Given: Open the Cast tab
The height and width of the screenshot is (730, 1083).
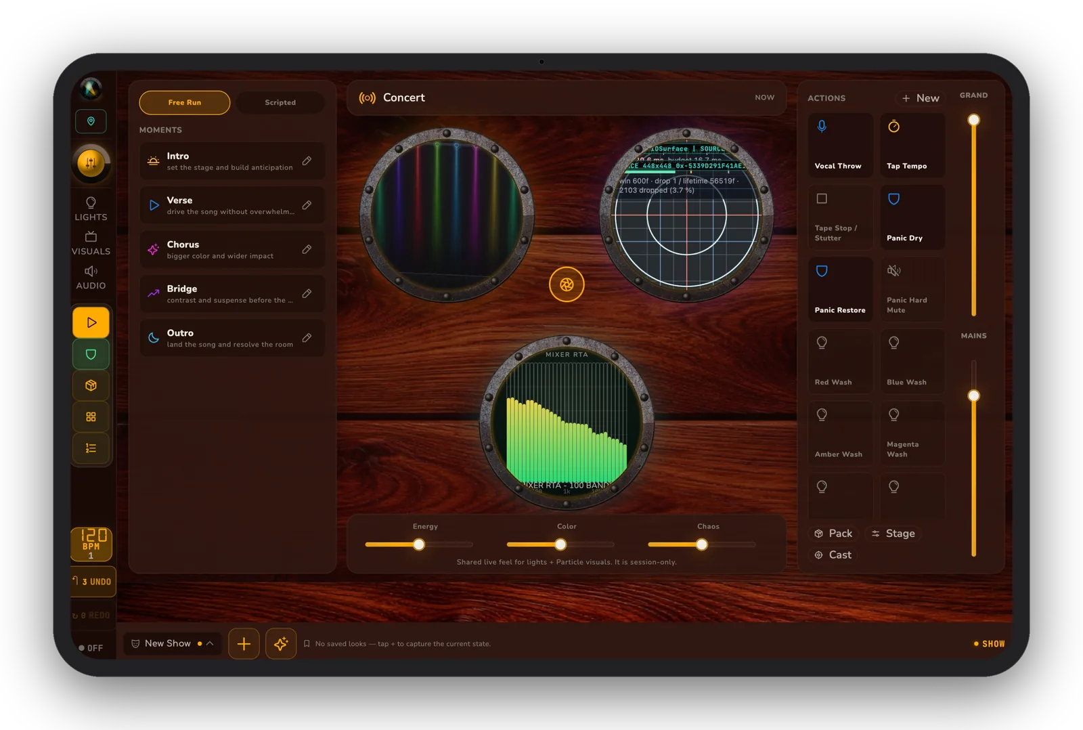Looking at the screenshot, I should pos(833,555).
